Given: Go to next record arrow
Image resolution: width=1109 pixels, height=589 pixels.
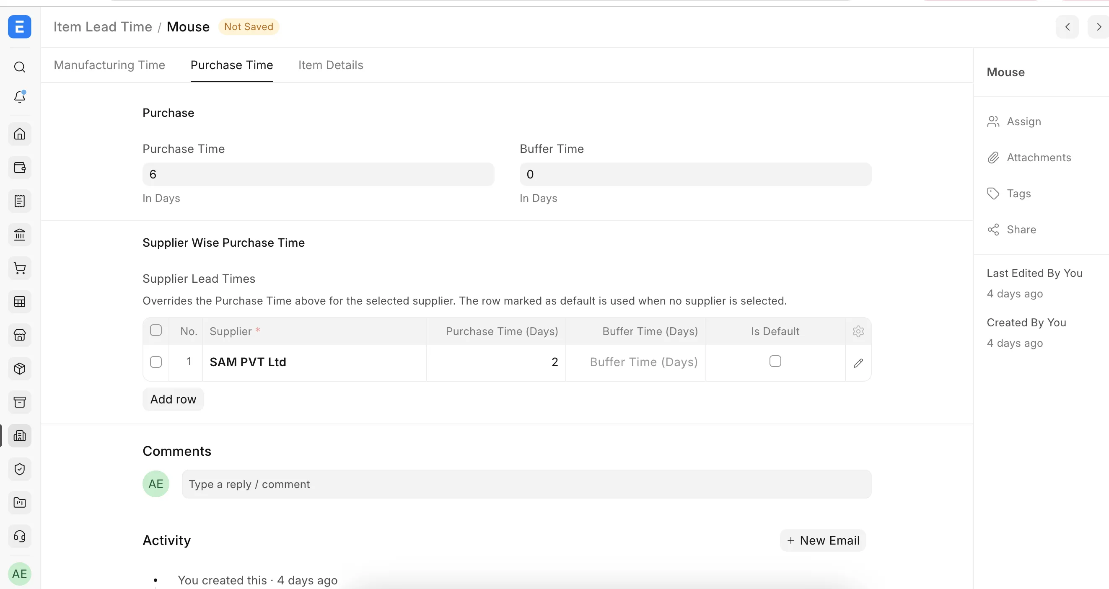Looking at the screenshot, I should (x=1098, y=27).
